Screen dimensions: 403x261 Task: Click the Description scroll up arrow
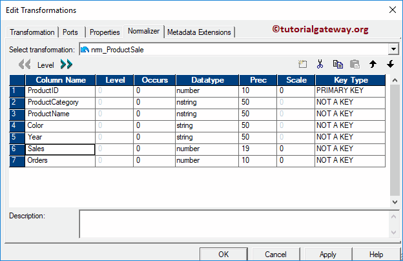tap(393, 216)
